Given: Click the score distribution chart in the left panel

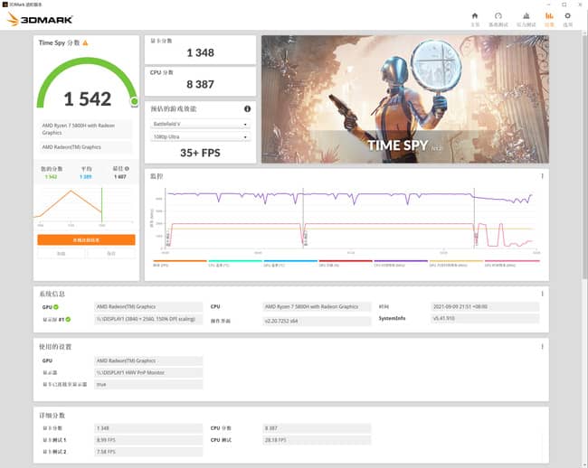Looking at the screenshot, I should tap(84, 207).
